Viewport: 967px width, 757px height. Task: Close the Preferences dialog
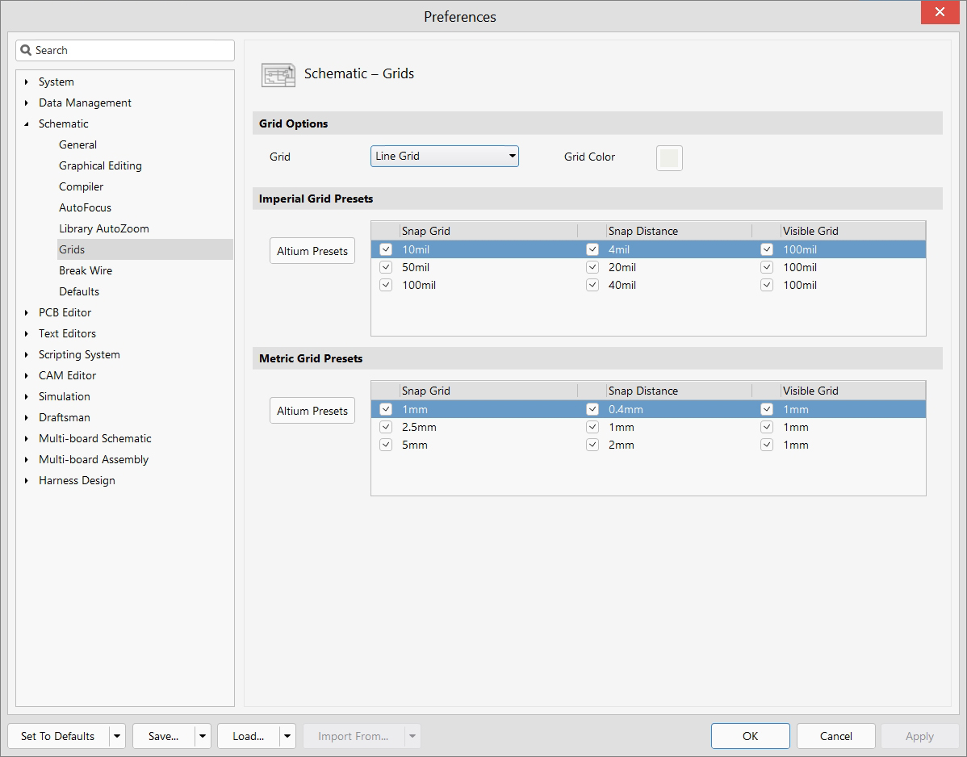[940, 12]
